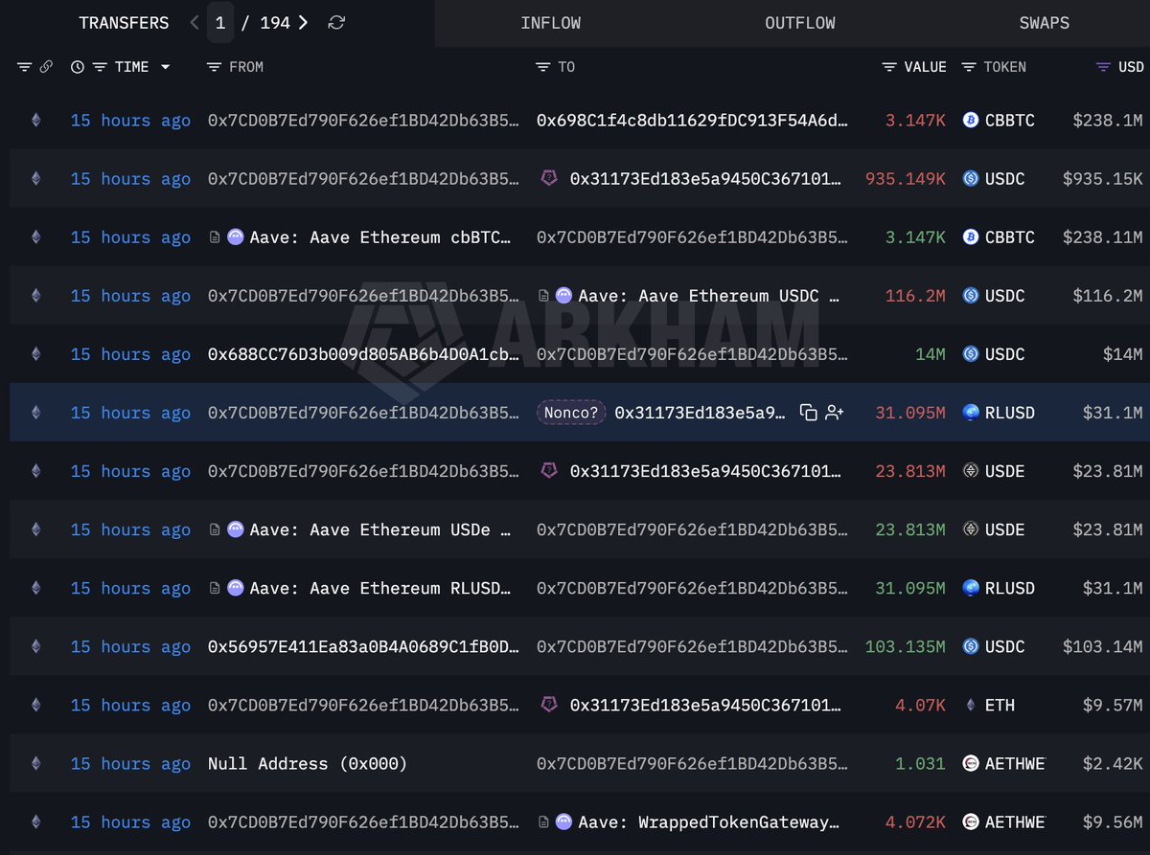Open the TIME sort dropdown
This screenshot has height=855, width=1150.
tap(166, 67)
